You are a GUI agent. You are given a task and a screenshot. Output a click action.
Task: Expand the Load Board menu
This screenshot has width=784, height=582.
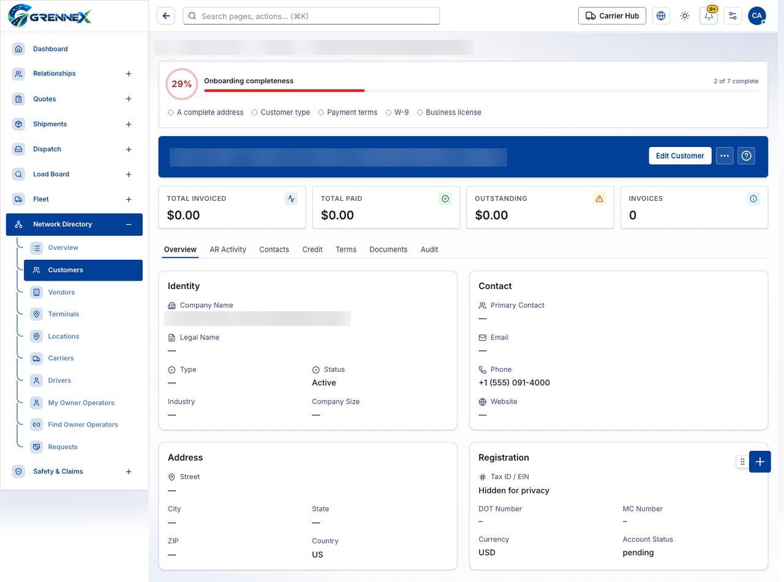(x=129, y=175)
